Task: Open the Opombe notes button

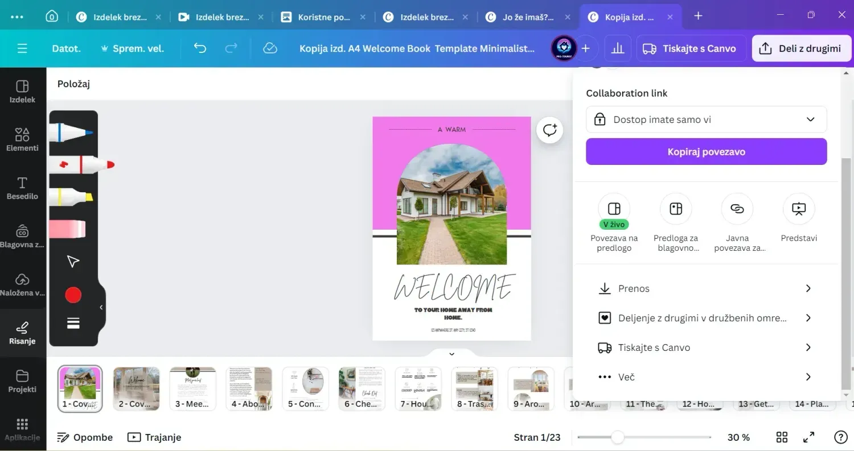Action: click(x=85, y=437)
